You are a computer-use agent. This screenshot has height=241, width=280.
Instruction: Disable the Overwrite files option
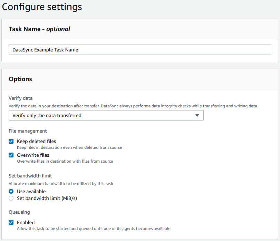[x=11, y=155]
